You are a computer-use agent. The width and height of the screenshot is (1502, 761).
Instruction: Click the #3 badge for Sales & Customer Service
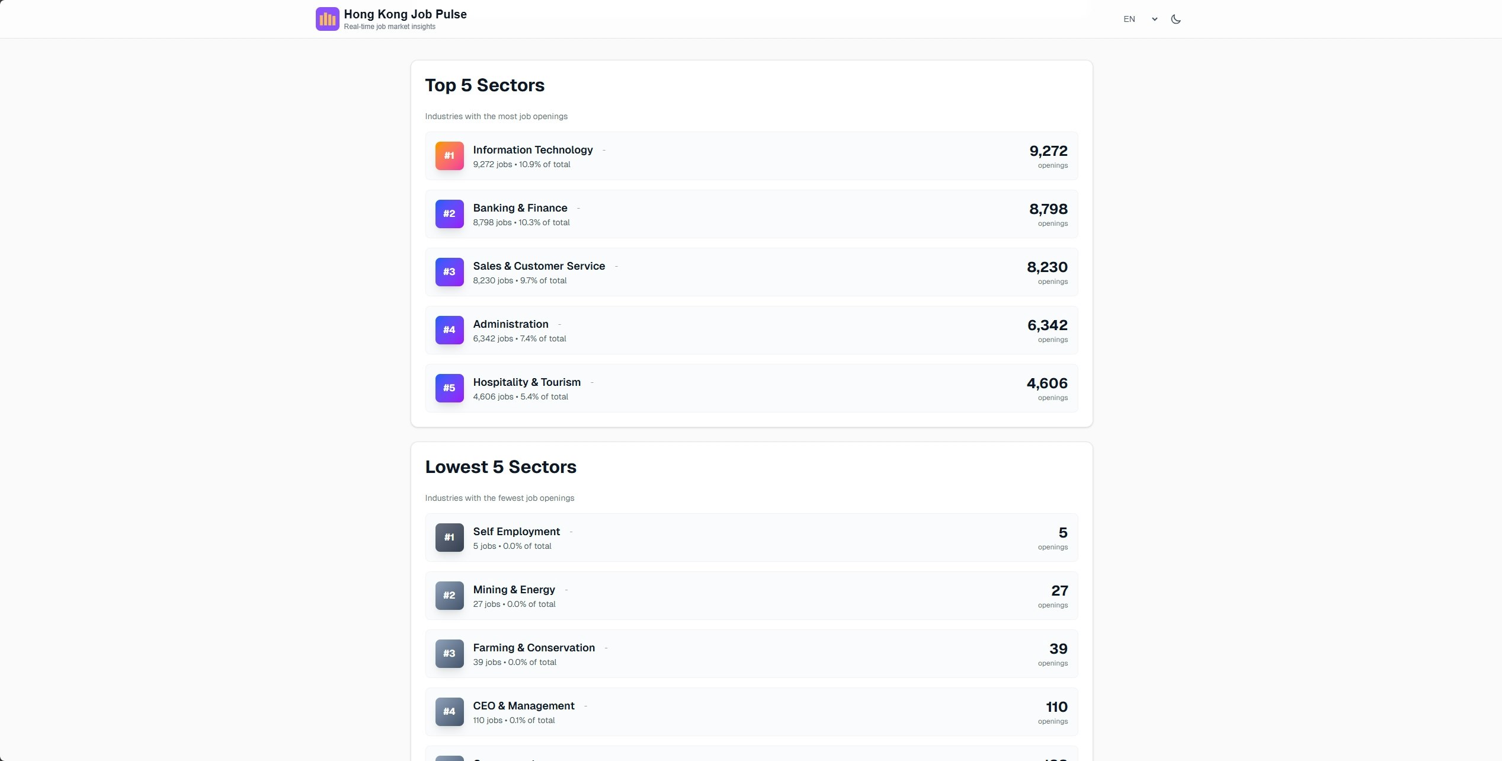450,272
